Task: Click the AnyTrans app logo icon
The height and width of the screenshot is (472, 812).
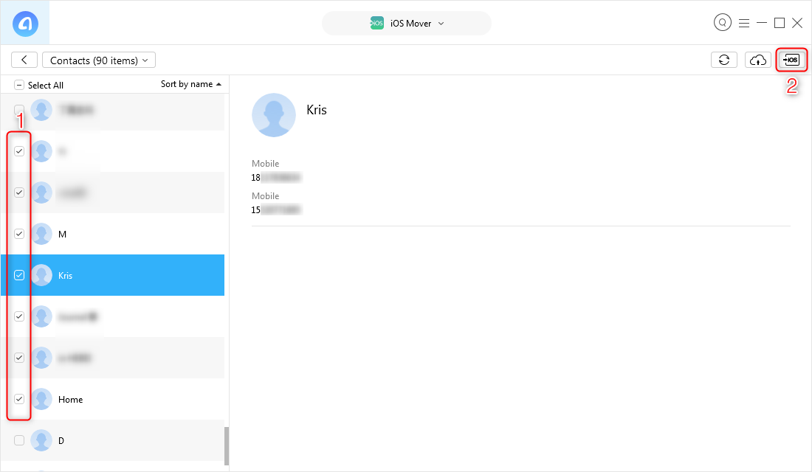Action: click(x=24, y=22)
